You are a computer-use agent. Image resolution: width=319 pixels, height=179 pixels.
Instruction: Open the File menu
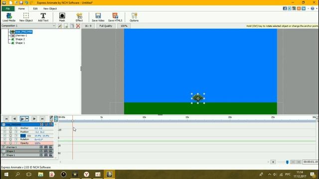click(x=8, y=9)
